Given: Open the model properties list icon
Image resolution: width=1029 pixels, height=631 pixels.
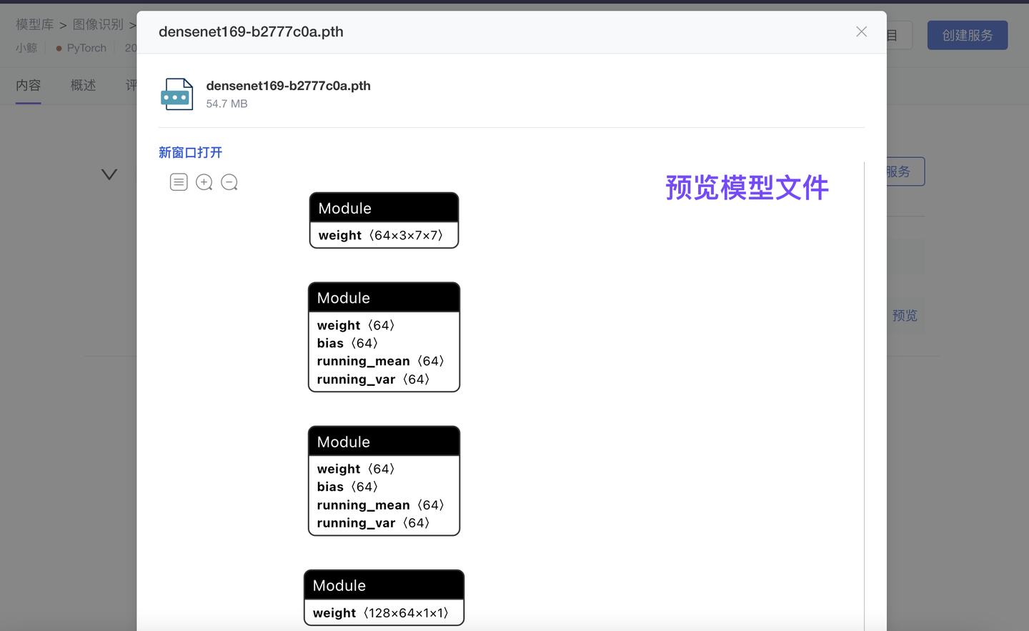Looking at the screenshot, I should pyautogui.click(x=179, y=182).
